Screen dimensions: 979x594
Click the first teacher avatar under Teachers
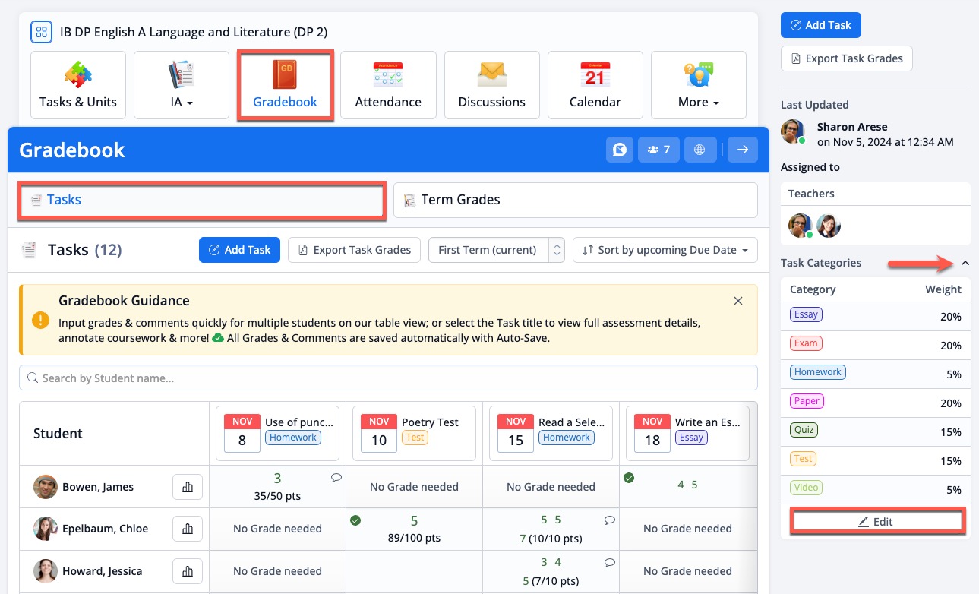[801, 226]
